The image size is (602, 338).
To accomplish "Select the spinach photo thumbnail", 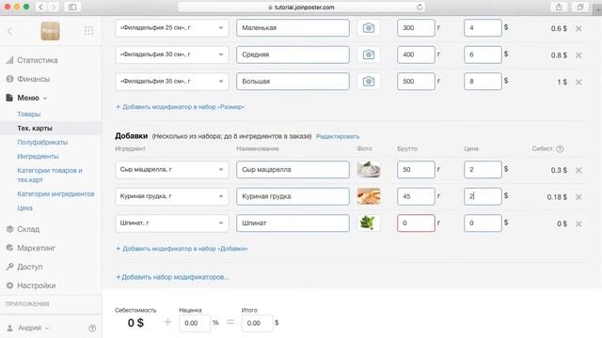I will click(x=369, y=223).
